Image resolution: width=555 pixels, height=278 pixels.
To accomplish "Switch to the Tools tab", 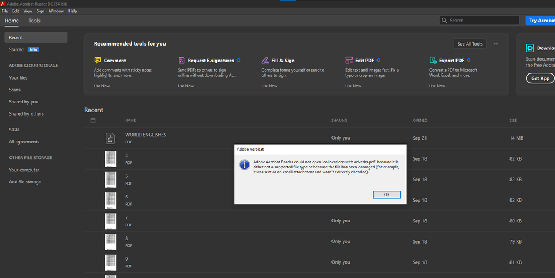I will (34, 21).
